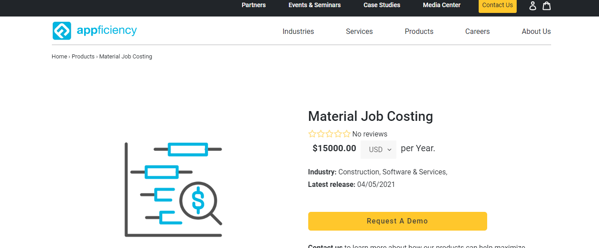Click the Industry line listing Construction, Software & Services

click(x=378, y=172)
